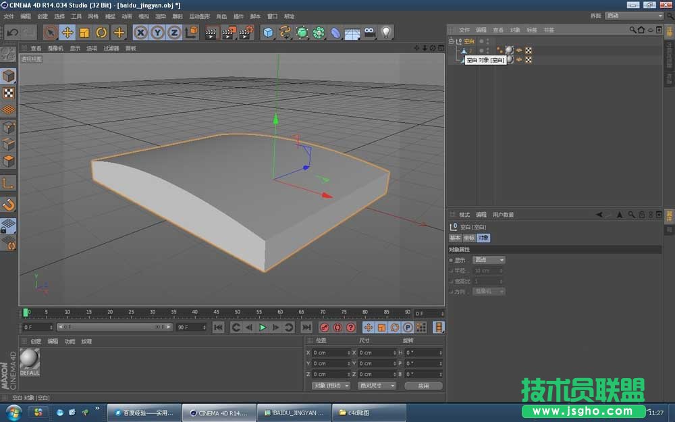The image size is (675, 422).
Task: Toggle the X axis lock
Action: 140,32
